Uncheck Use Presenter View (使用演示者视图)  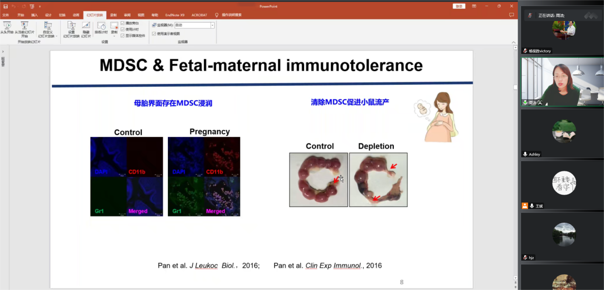point(154,33)
